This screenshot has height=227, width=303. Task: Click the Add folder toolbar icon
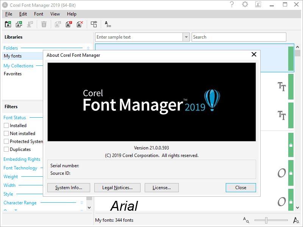[8, 24]
